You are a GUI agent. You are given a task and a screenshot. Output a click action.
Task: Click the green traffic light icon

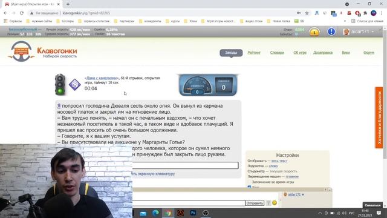coord(60,84)
